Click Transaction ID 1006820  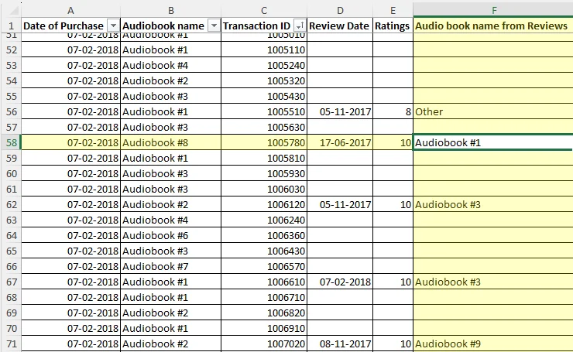(x=264, y=313)
